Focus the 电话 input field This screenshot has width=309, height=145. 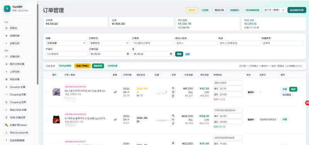point(239,43)
